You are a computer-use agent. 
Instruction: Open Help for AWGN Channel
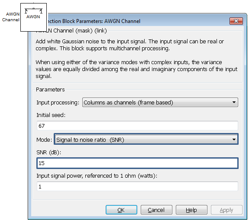[x=191, y=210]
